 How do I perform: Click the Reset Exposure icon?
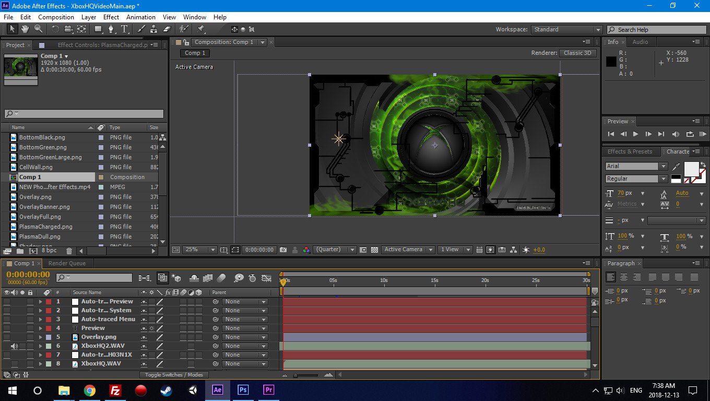[x=526, y=250]
